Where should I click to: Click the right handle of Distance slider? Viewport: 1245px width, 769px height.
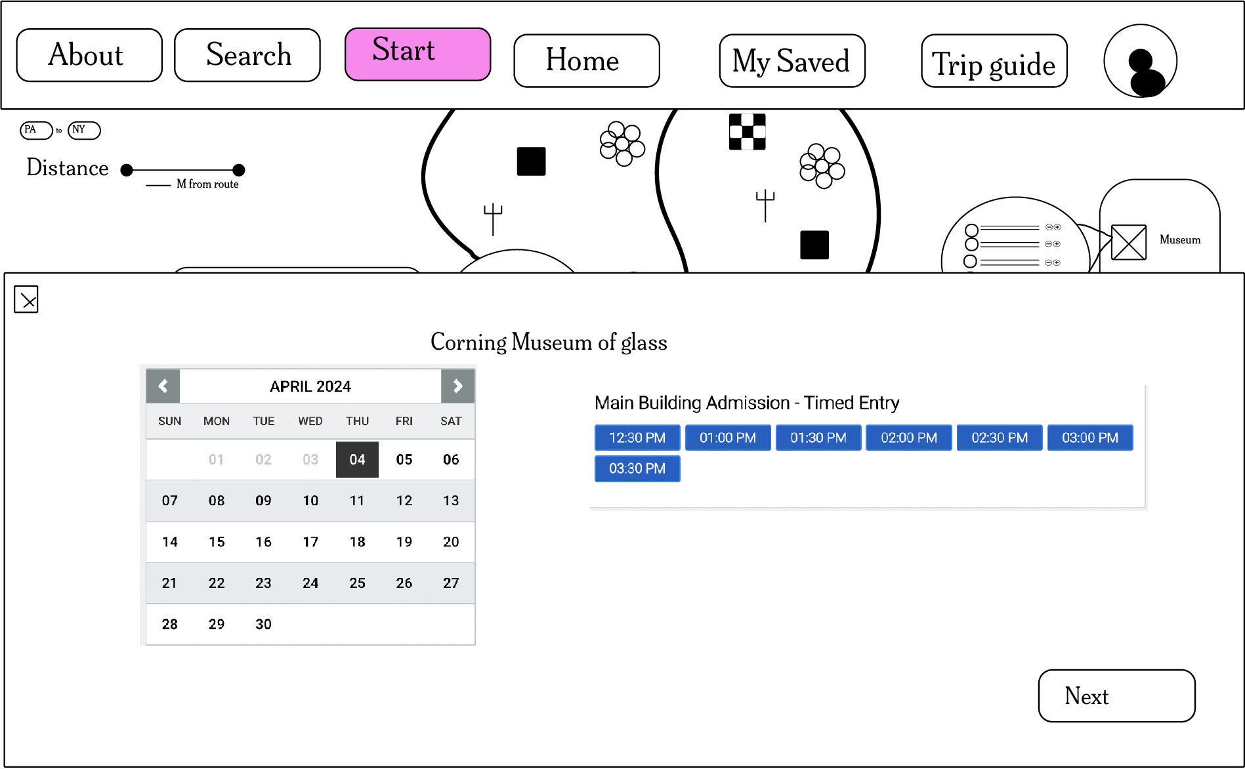239,170
